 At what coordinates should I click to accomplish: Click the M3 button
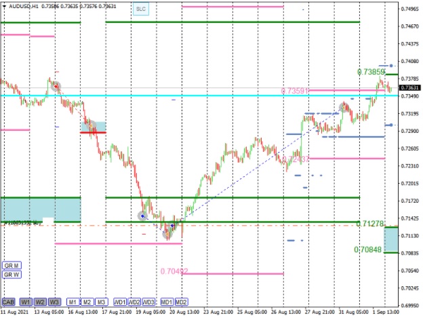tap(100, 302)
